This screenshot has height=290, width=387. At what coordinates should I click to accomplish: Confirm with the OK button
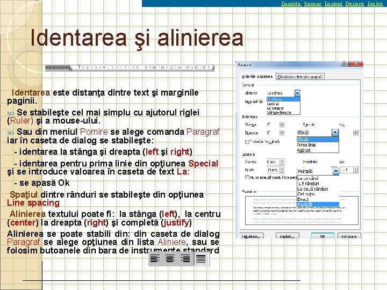(322, 236)
